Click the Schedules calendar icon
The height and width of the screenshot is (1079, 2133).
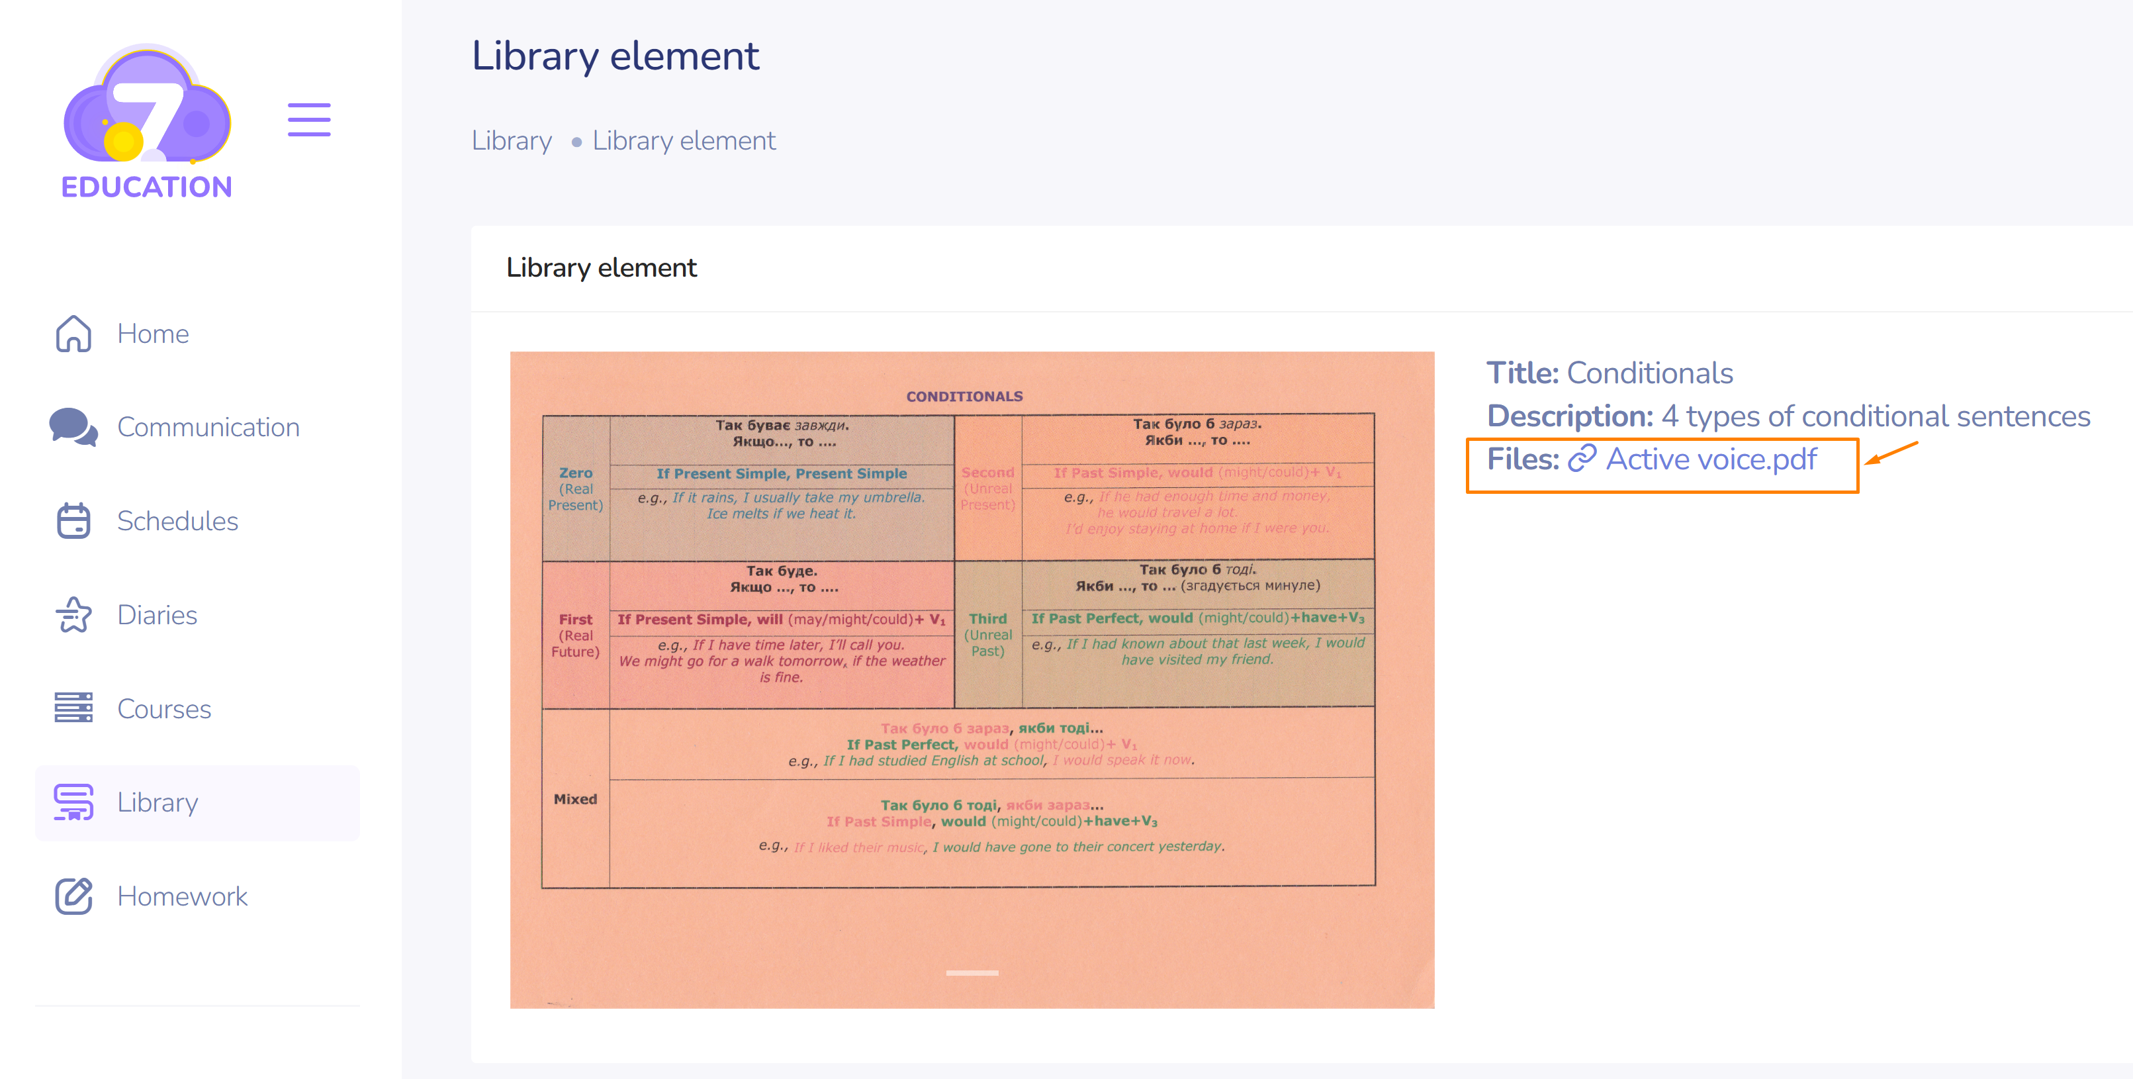coord(73,521)
